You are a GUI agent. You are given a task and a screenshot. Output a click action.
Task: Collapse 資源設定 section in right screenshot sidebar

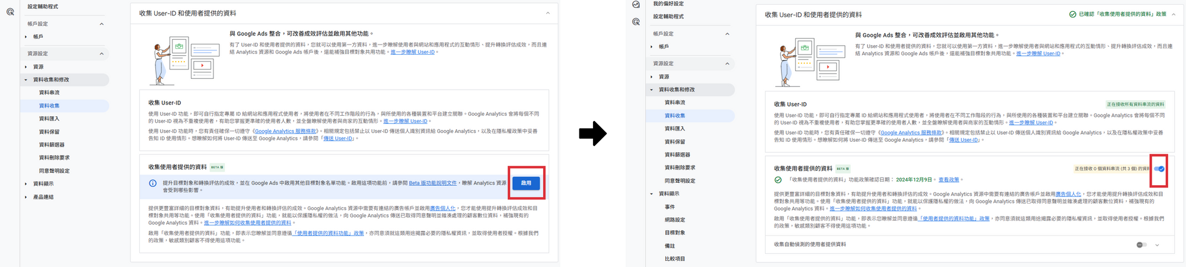coord(727,64)
